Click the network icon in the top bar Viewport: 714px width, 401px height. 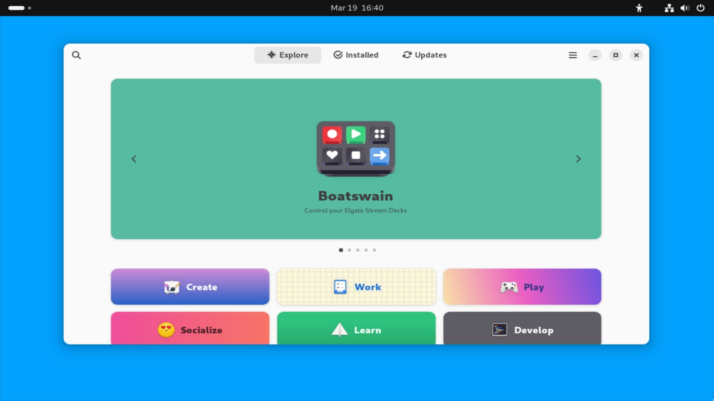tap(668, 8)
